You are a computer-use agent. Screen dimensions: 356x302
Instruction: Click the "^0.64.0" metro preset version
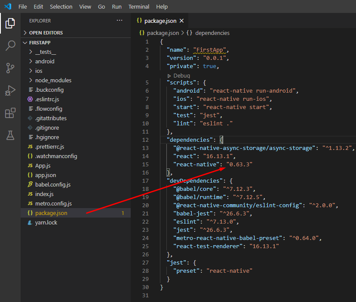(304, 238)
